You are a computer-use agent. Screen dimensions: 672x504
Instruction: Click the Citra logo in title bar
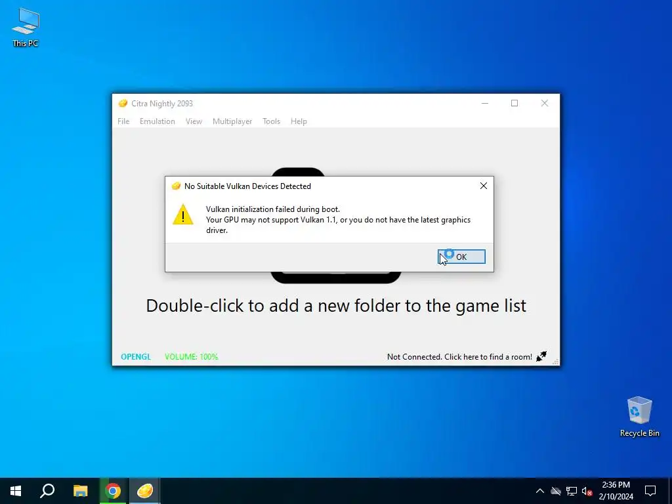tap(123, 103)
